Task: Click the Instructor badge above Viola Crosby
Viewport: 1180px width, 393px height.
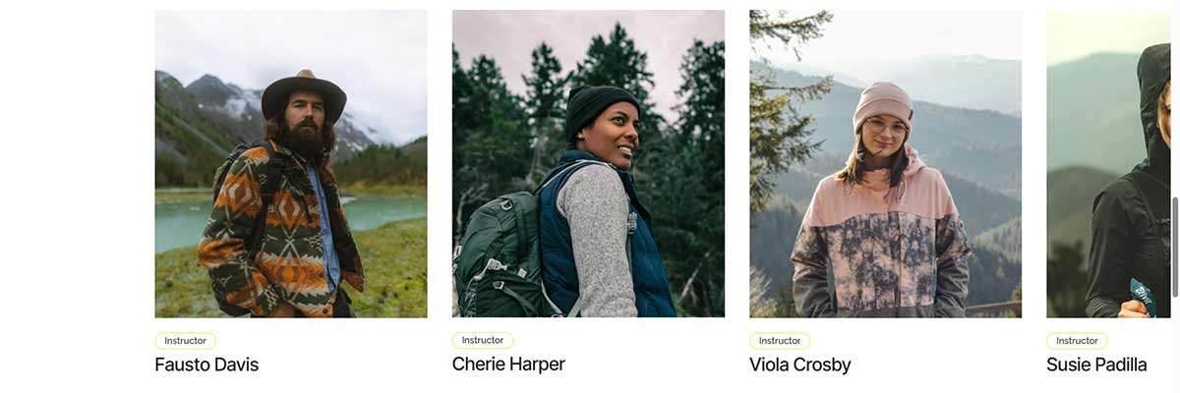Action: click(780, 341)
